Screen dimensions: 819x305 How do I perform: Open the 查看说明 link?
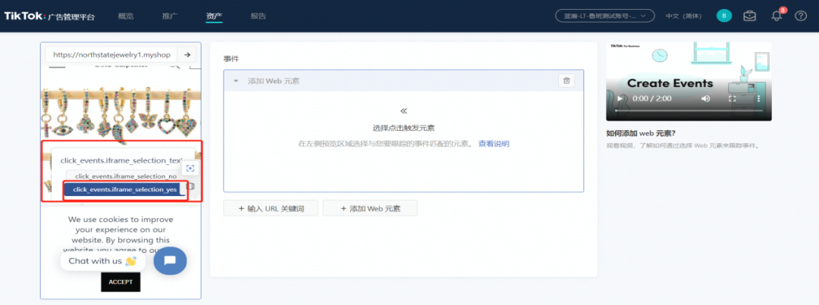[494, 144]
